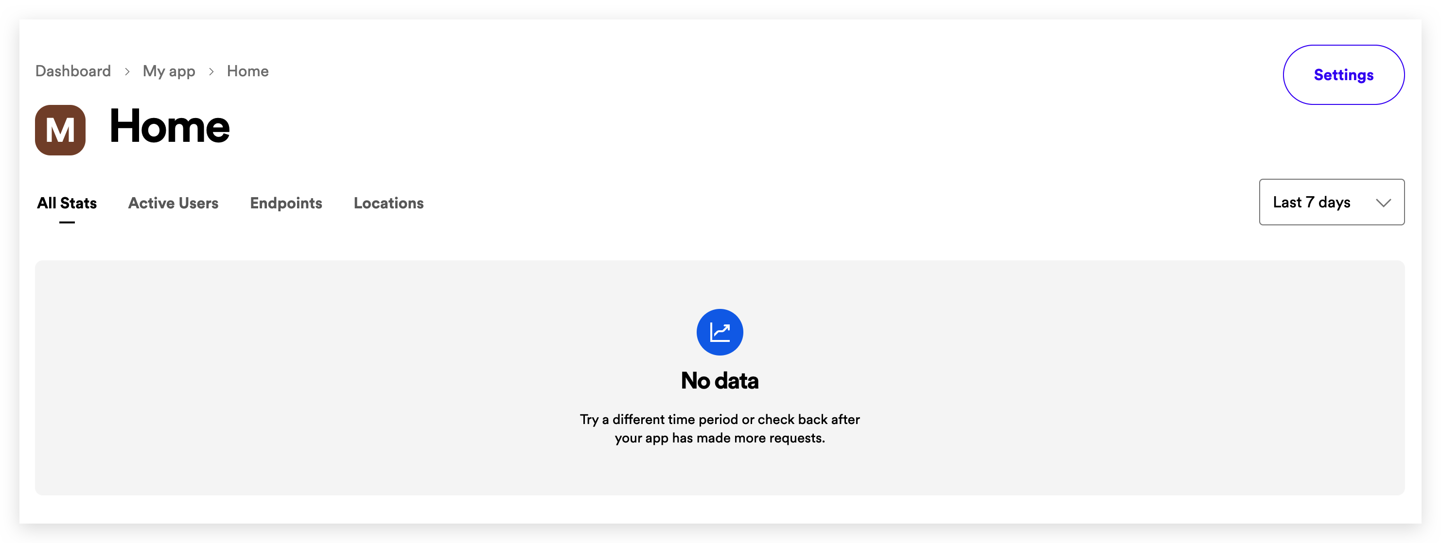Click the Home page title area
The width and height of the screenshot is (1441, 543).
(167, 130)
